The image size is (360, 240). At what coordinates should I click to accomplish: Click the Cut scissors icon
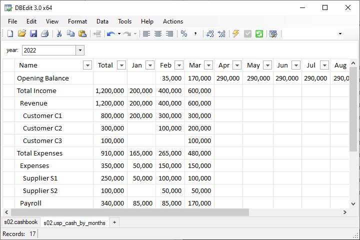[x=59, y=34]
